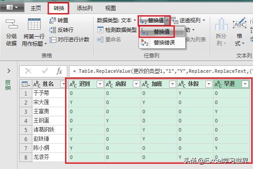Click the 检测数据类型 icon
This screenshot has width=253, height=169.
(x=100, y=30)
